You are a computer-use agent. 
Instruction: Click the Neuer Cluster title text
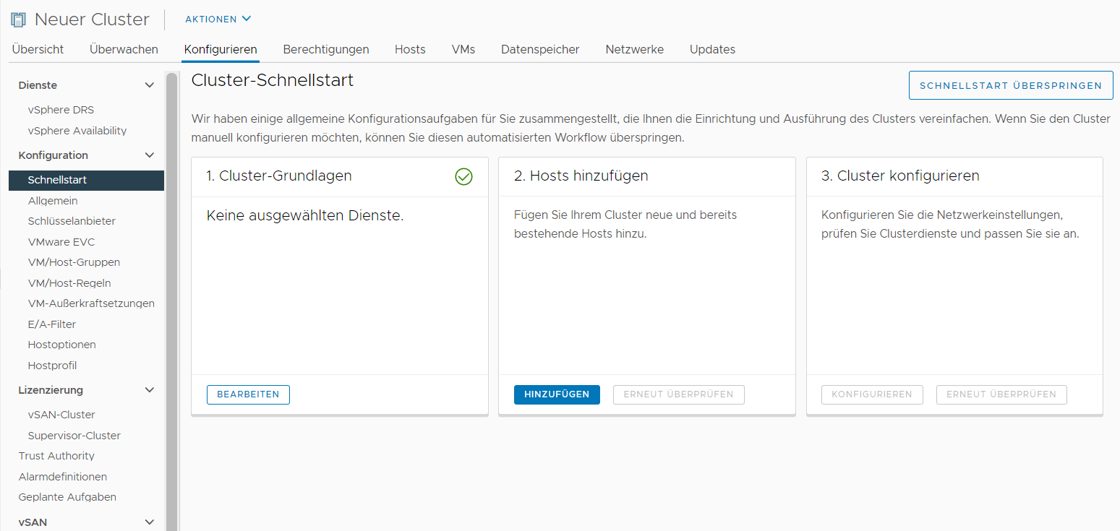click(x=92, y=20)
